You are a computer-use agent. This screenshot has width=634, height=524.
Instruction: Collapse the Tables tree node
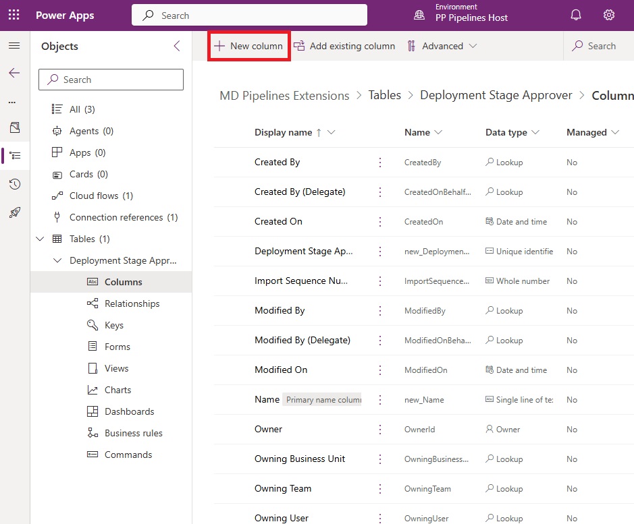40,239
